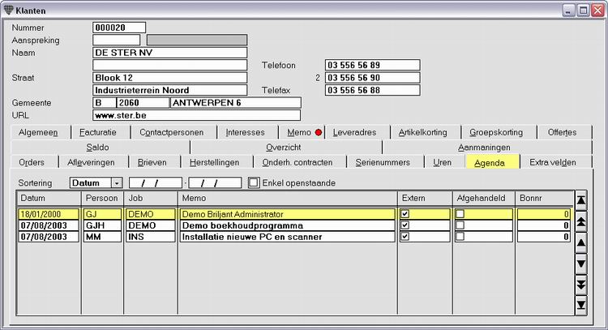Click the page-down double arrow icon
The height and width of the screenshot is (330, 608).
581,285
